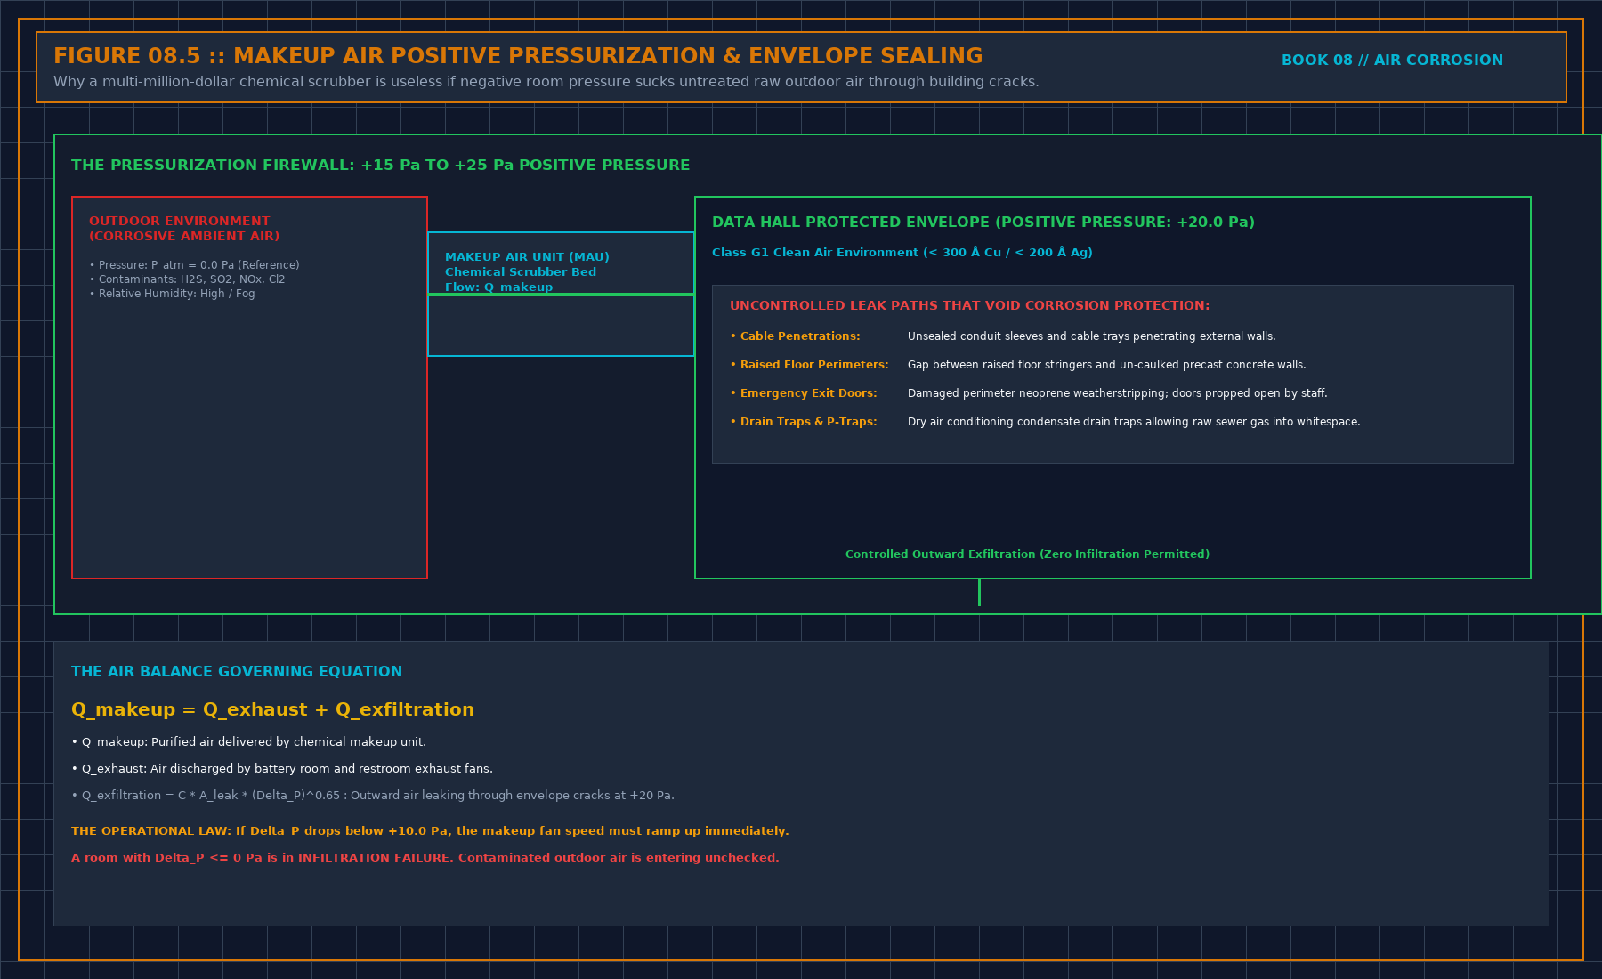Screen dimensions: 1602x979
Task: Click the Flow: Q_makeup label
Action: click(x=498, y=287)
